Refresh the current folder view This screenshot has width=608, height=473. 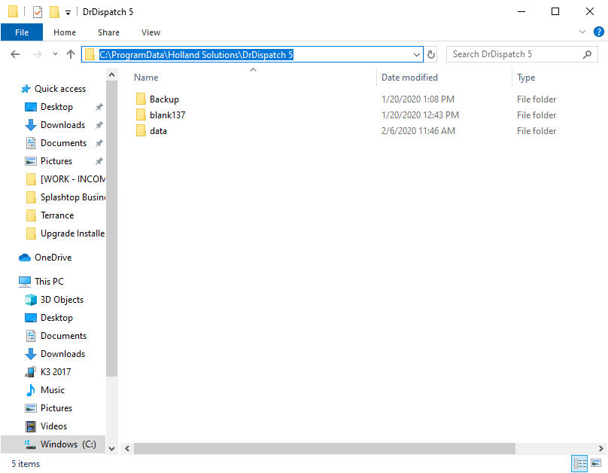431,55
